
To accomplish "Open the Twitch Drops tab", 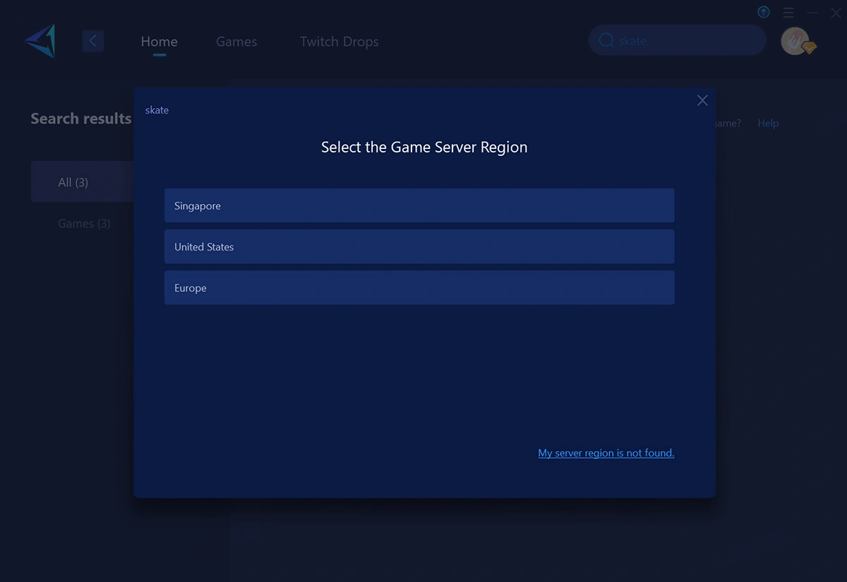I will pyautogui.click(x=339, y=42).
